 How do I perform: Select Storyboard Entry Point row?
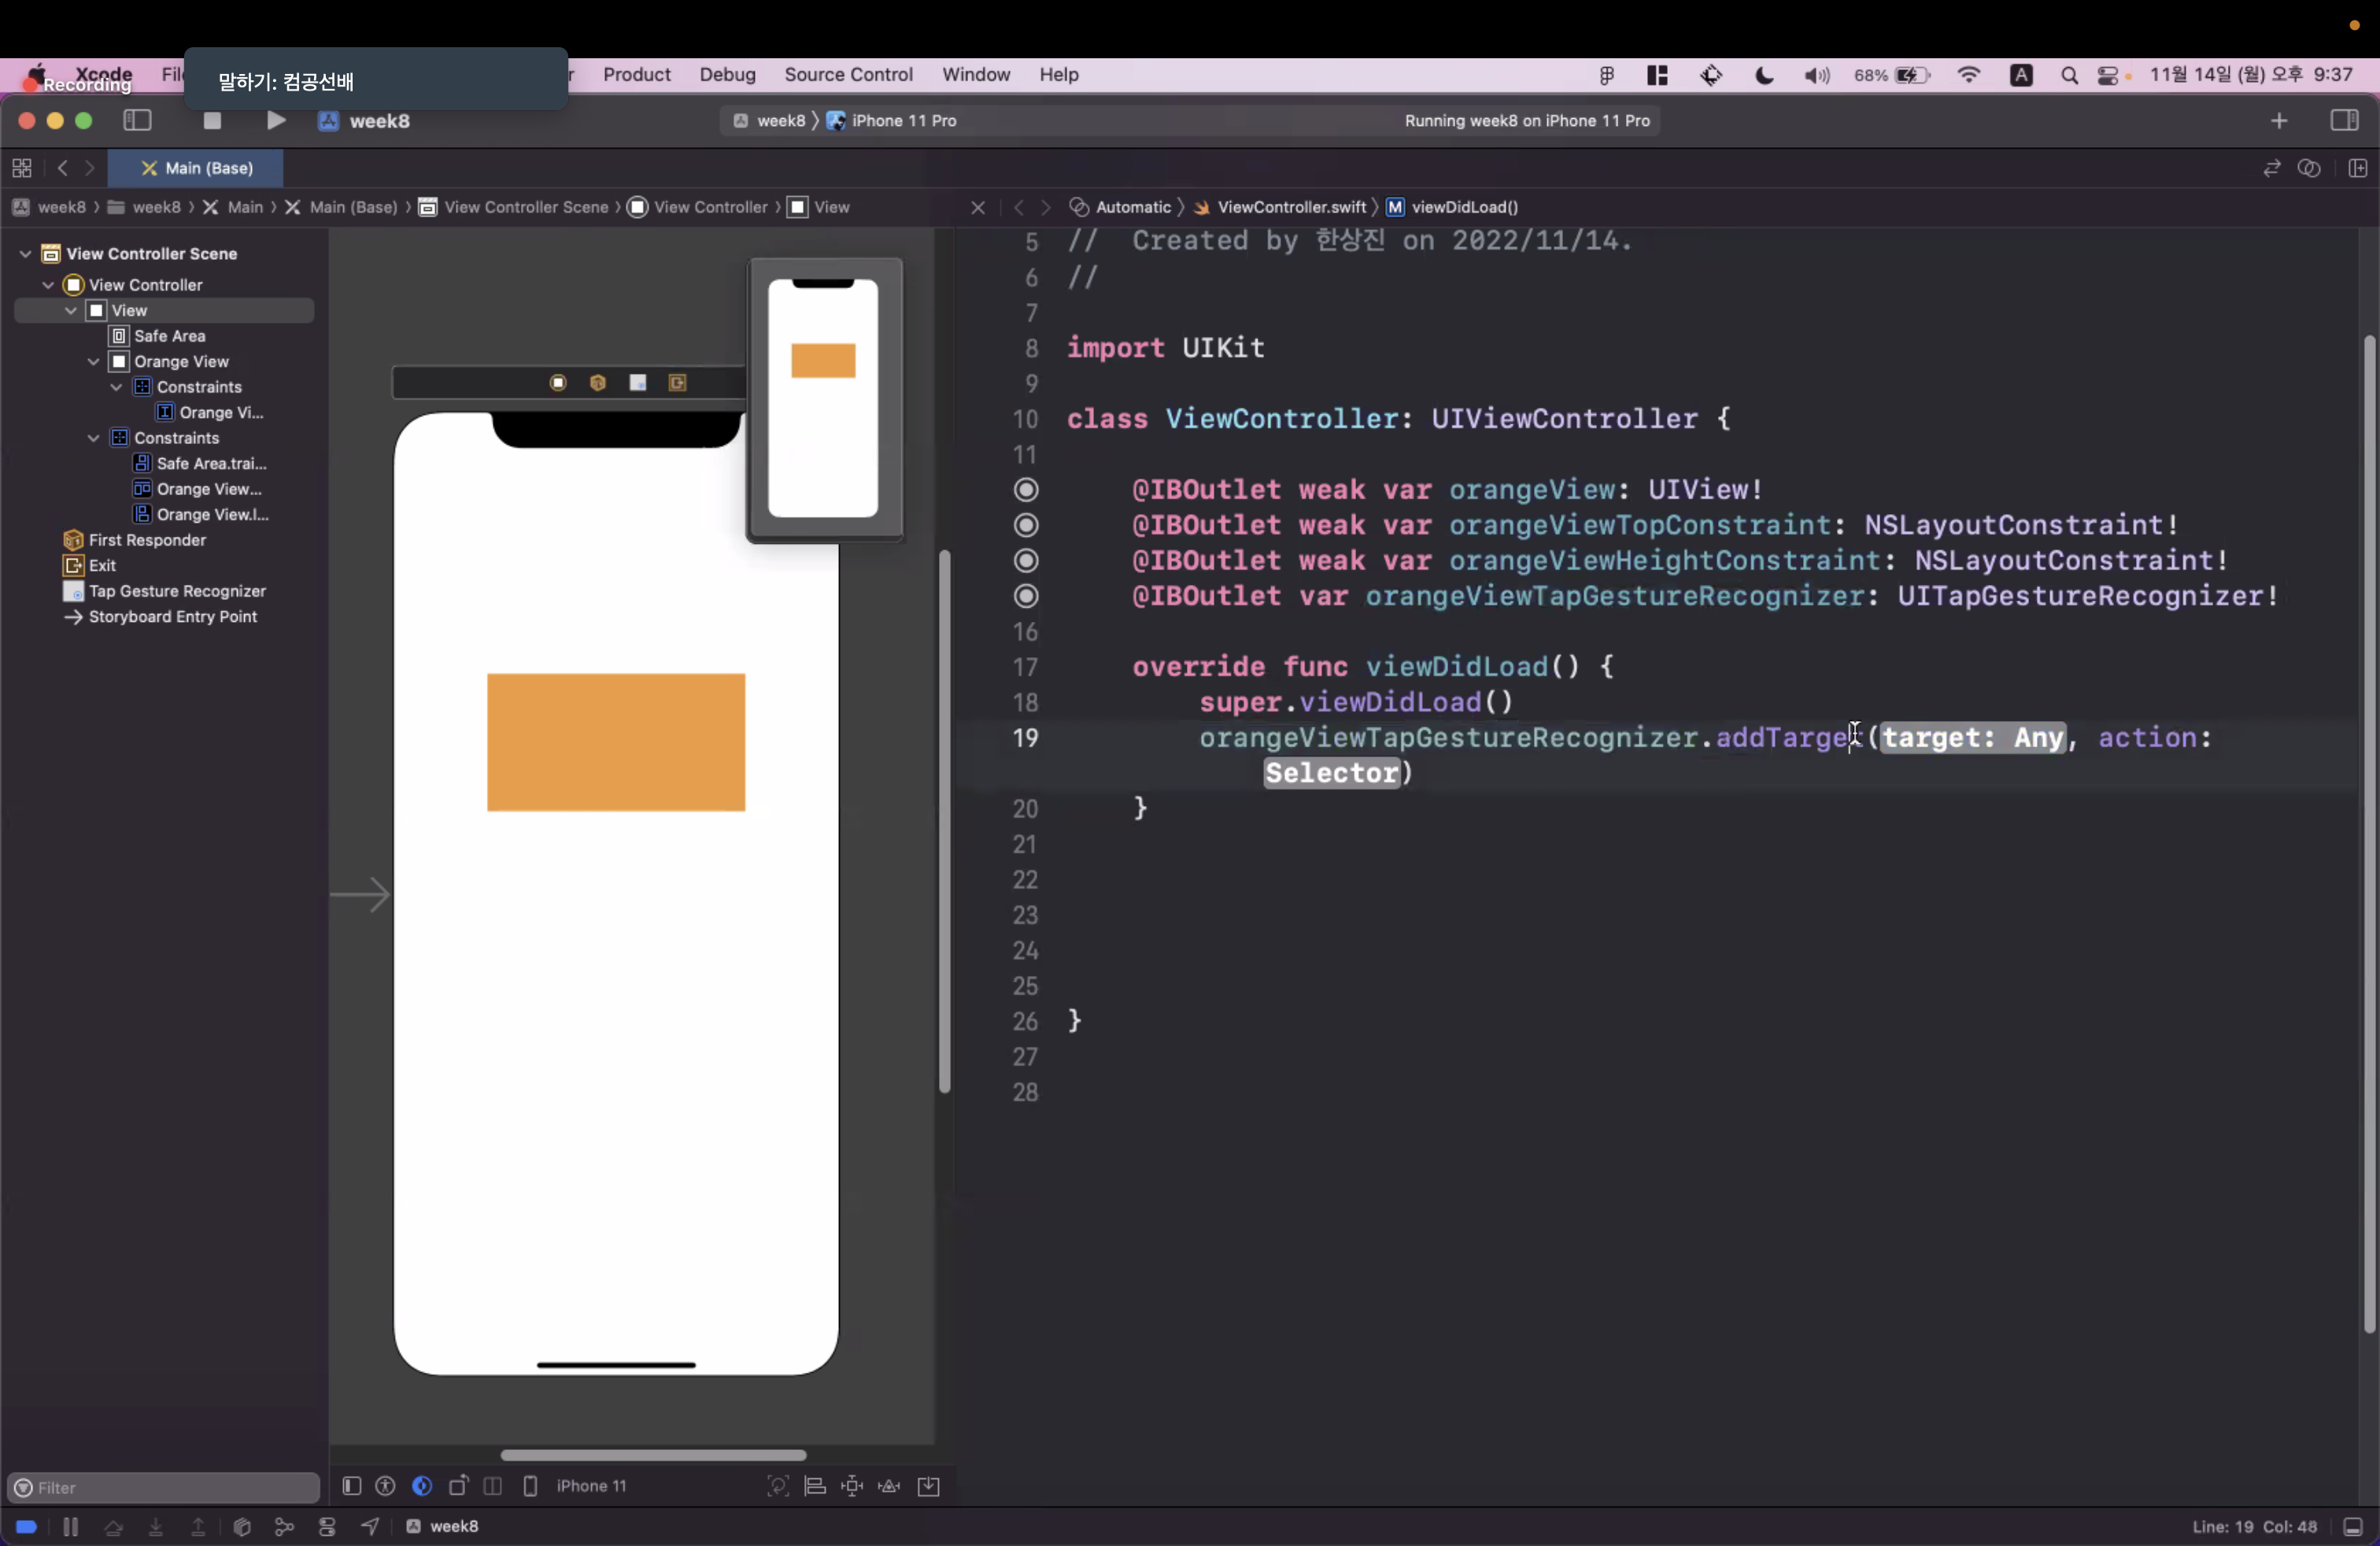172,617
